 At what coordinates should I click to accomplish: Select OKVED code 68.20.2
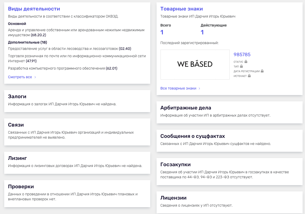(38, 35)
